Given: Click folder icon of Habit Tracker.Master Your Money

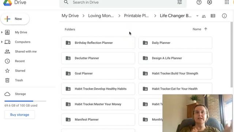Looking at the screenshot, I should pos(68,104).
